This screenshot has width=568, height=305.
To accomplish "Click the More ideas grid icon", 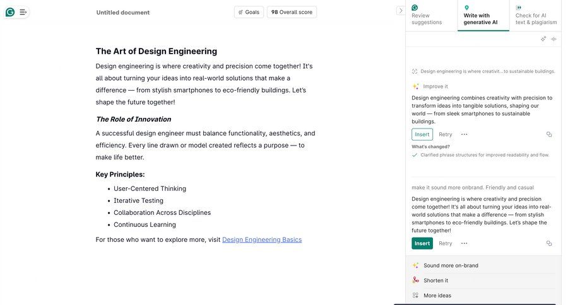I will point(415,295).
